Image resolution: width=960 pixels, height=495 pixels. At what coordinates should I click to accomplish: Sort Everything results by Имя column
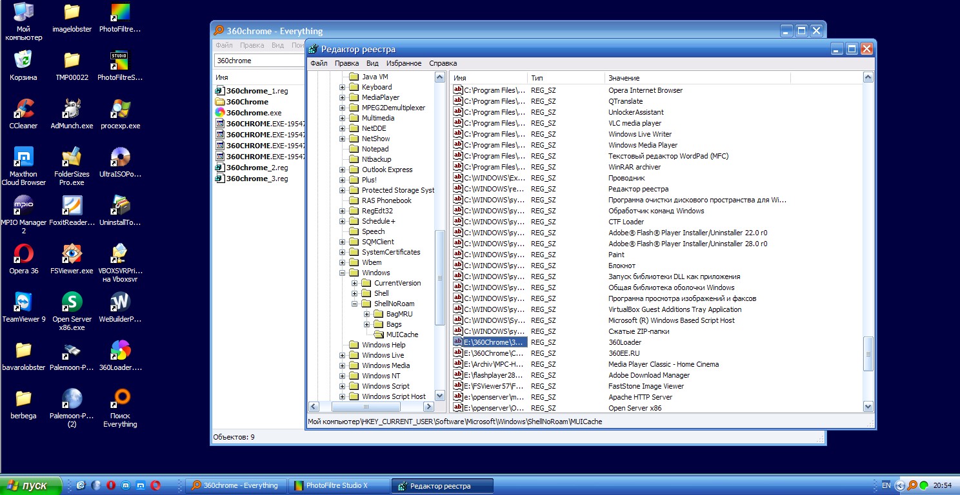tap(259, 77)
